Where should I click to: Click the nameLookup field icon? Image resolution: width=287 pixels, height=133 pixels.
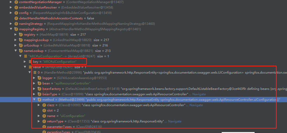pos(21,51)
